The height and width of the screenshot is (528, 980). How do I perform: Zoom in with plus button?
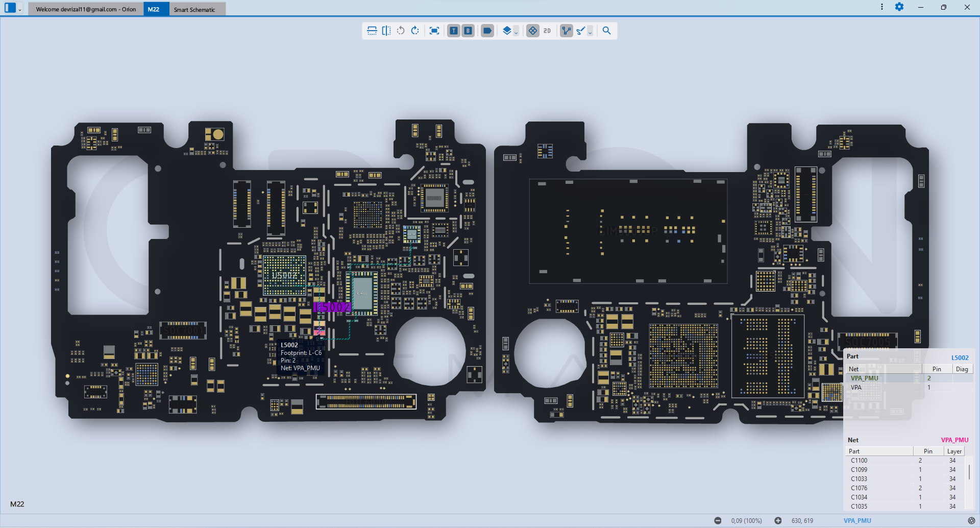(x=778, y=520)
